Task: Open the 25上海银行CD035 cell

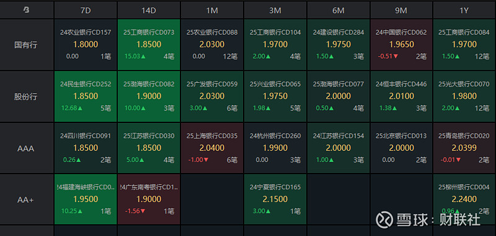Action: tap(212, 148)
